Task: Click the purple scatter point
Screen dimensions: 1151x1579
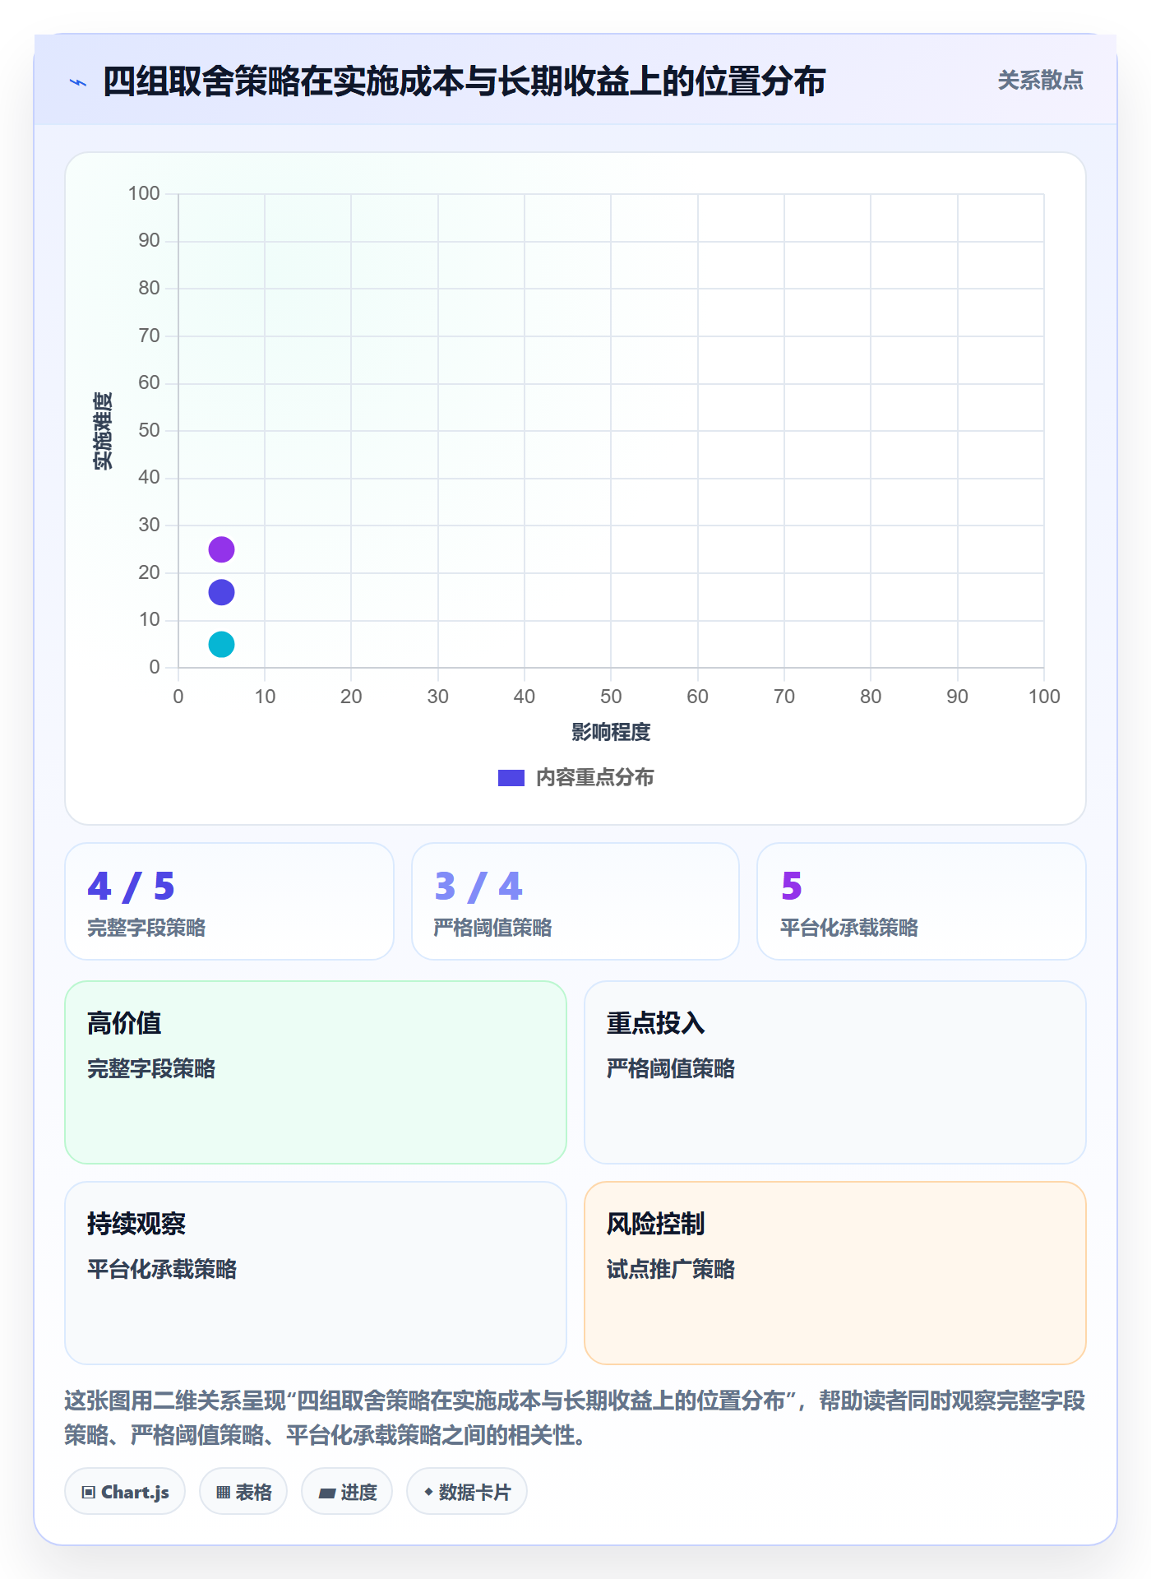Action: point(221,549)
